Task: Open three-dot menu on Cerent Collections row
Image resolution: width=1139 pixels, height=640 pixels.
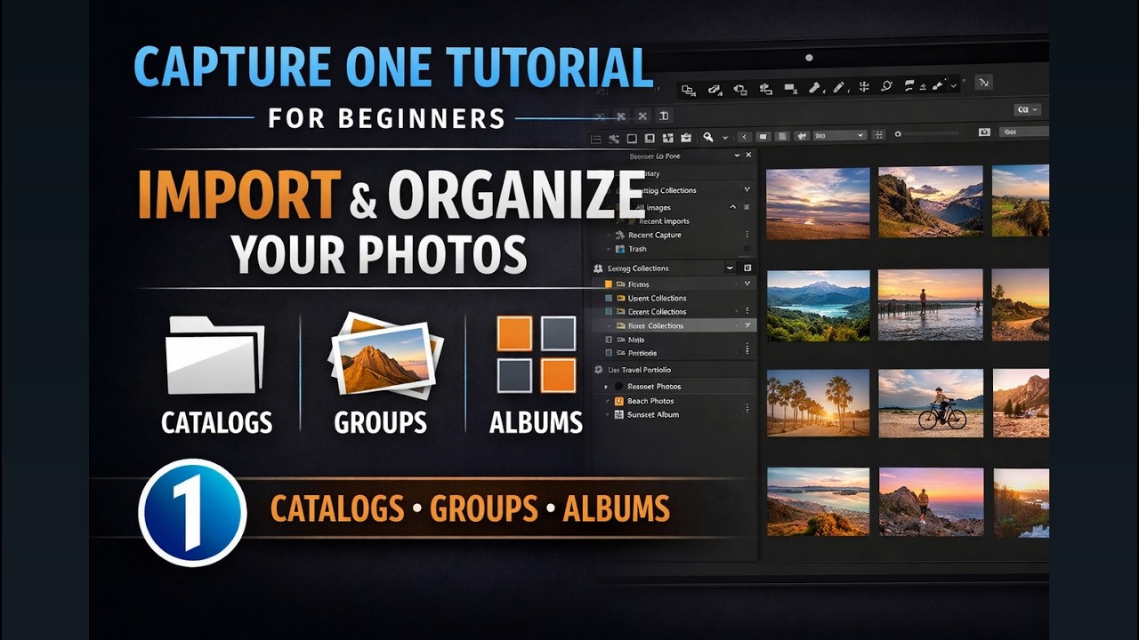Action: (x=747, y=311)
